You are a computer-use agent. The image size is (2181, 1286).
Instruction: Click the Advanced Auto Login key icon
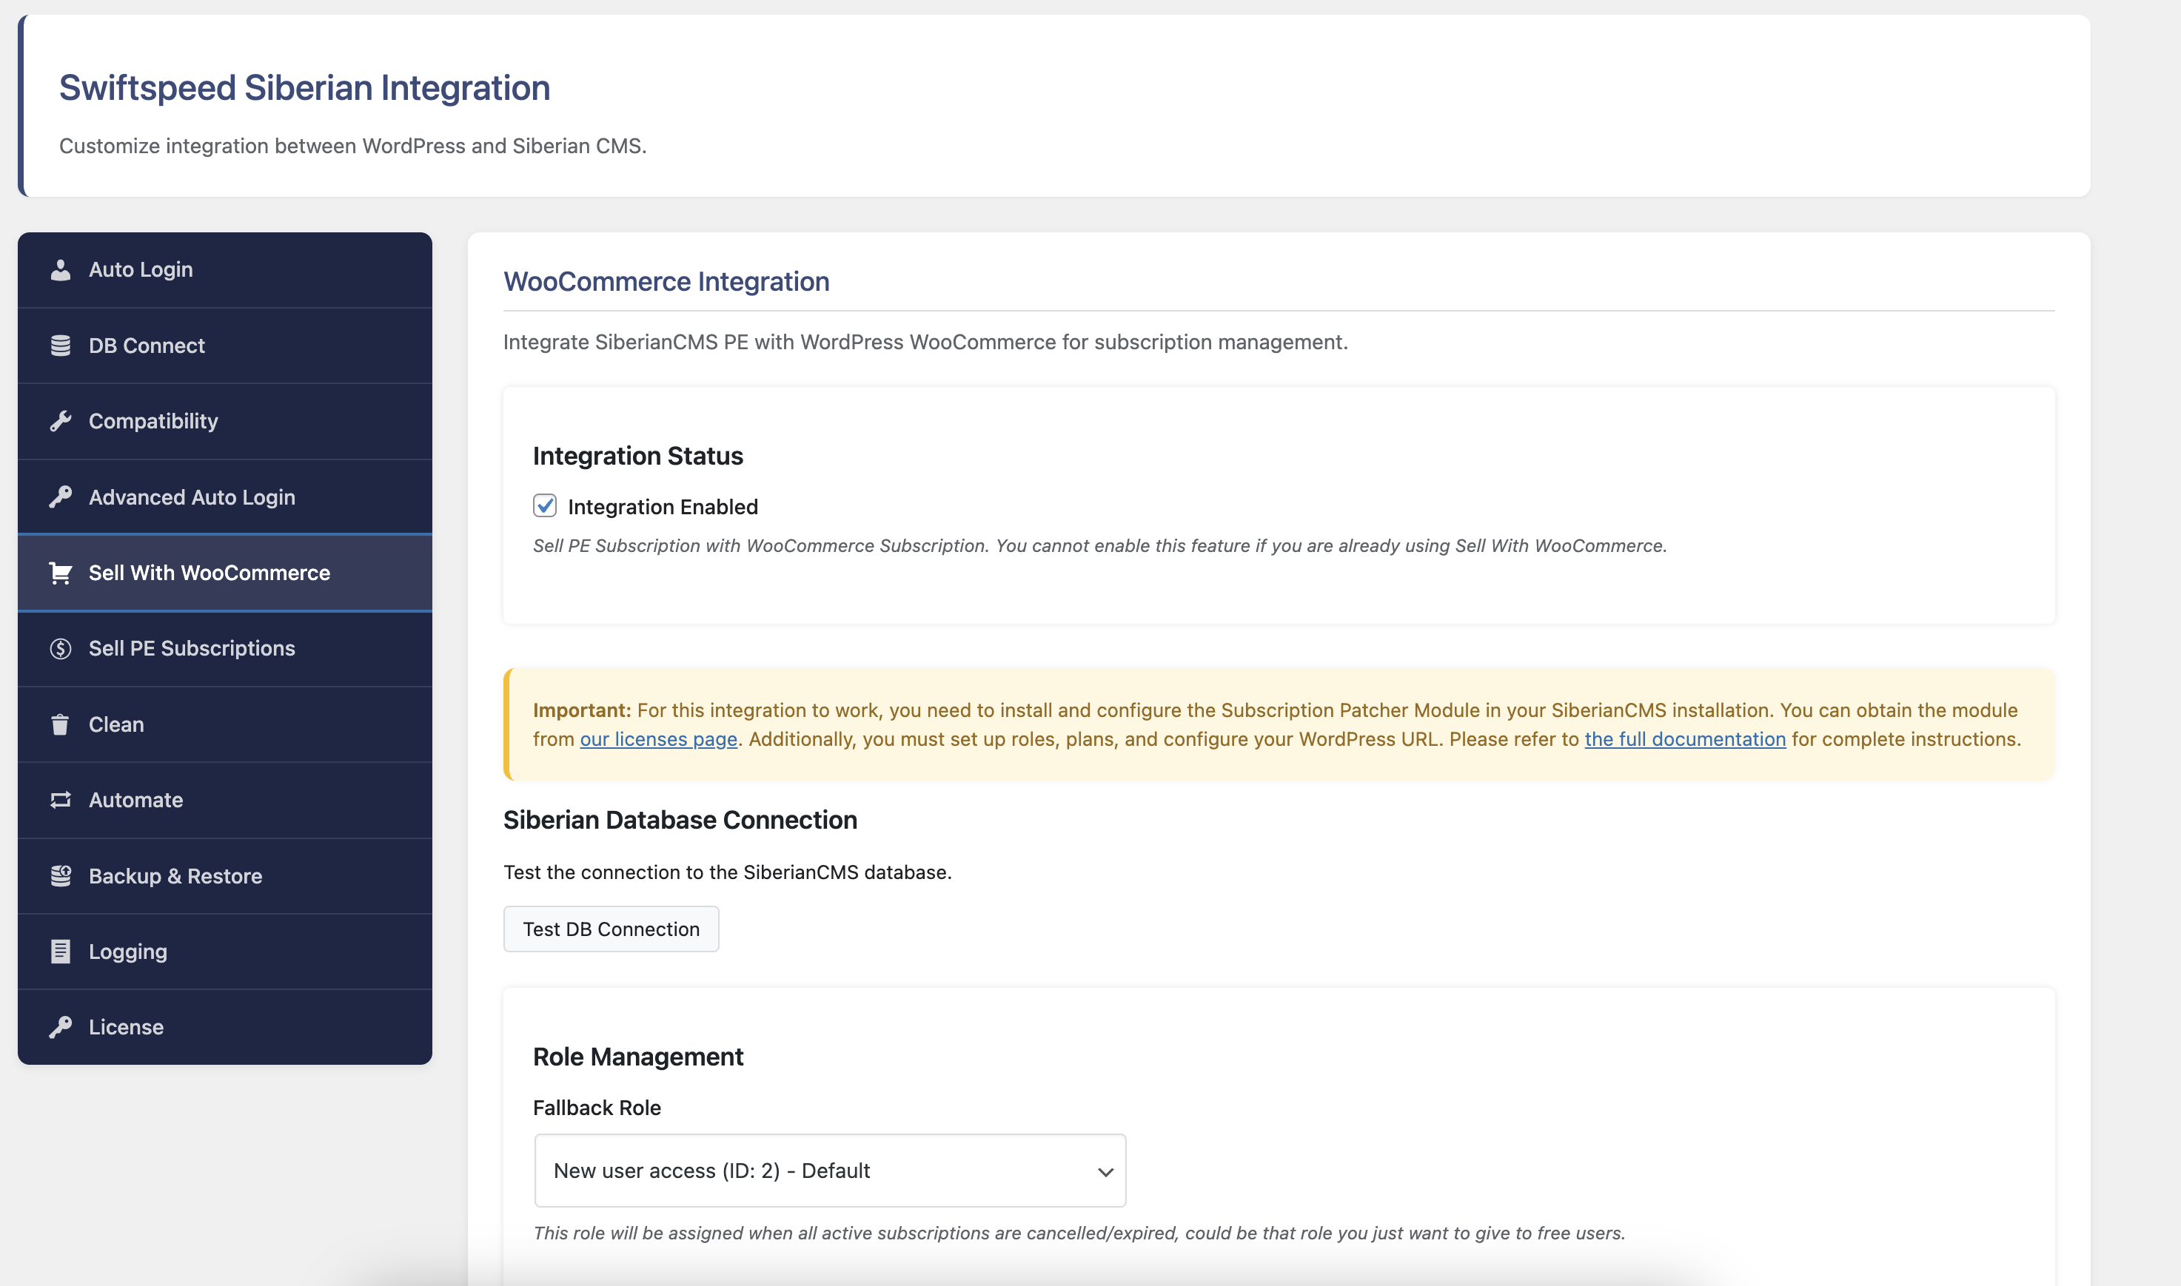[x=61, y=496]
